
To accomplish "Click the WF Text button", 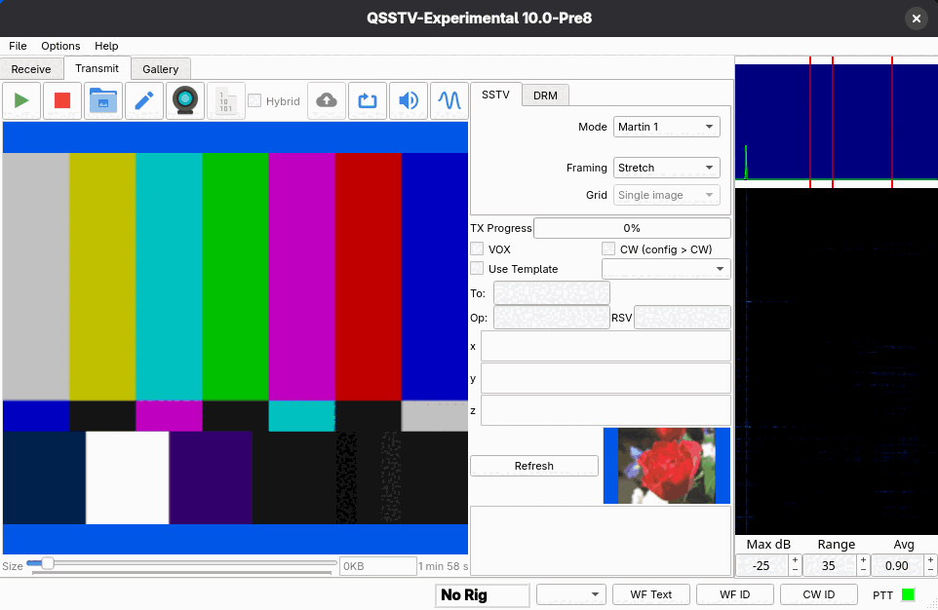I will 651,594.
